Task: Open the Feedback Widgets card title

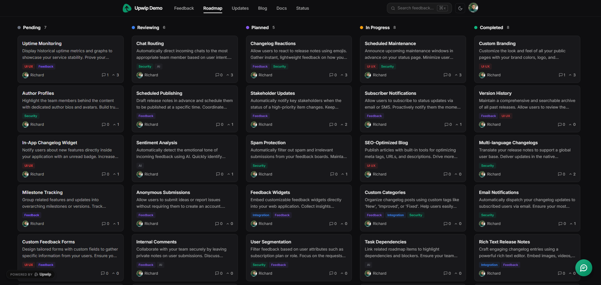Action: pos(270,192)
